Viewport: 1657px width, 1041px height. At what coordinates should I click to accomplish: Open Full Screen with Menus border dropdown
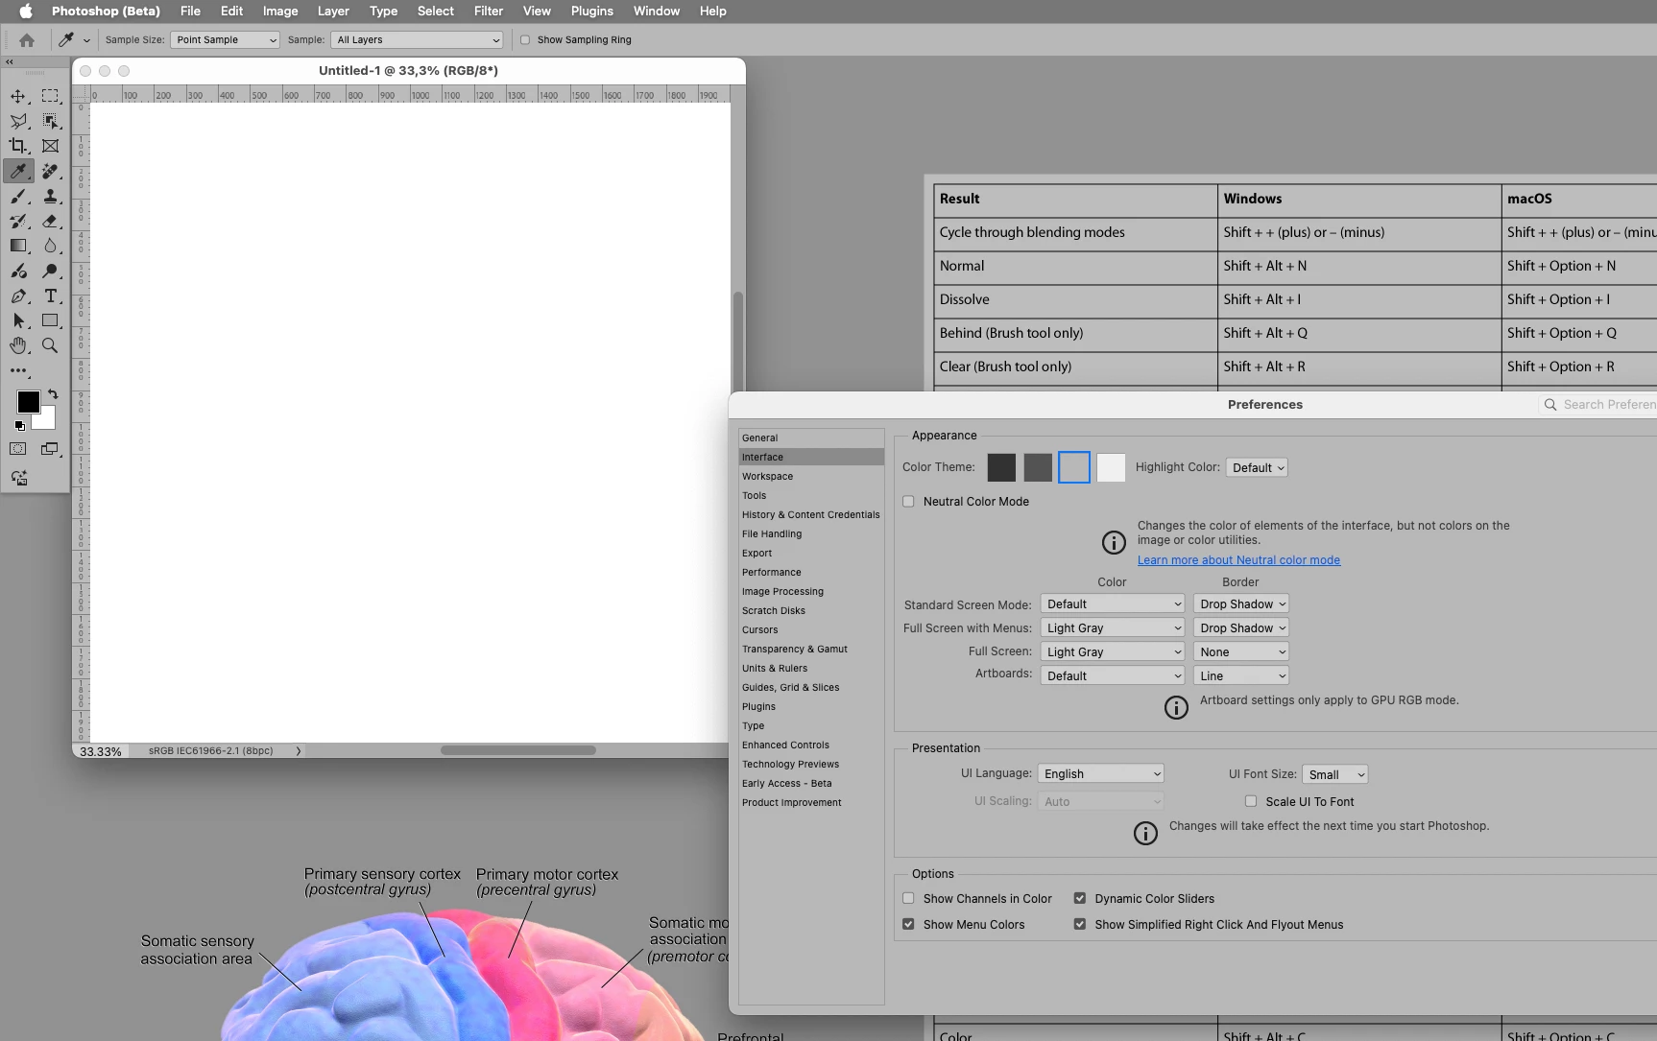pos(1241,628)
